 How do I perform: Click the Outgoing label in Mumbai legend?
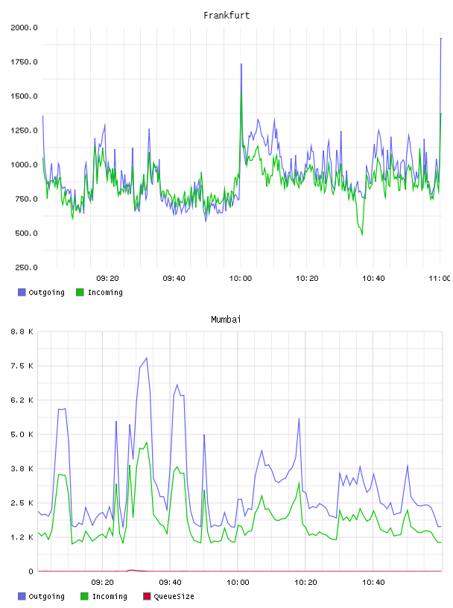(x=46, y=596)
